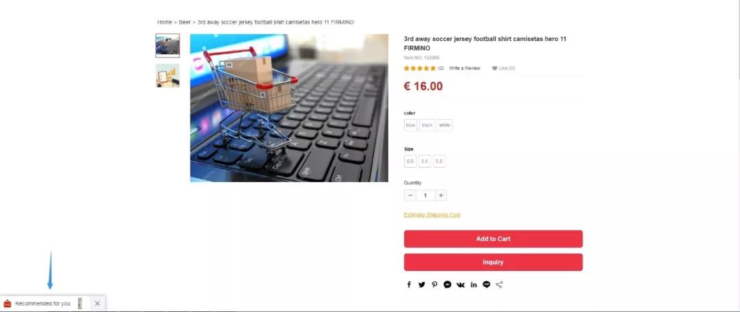Share product on Facebook icon
The height and width of the screenshot is (312, 740).
(x=409, y=285)
